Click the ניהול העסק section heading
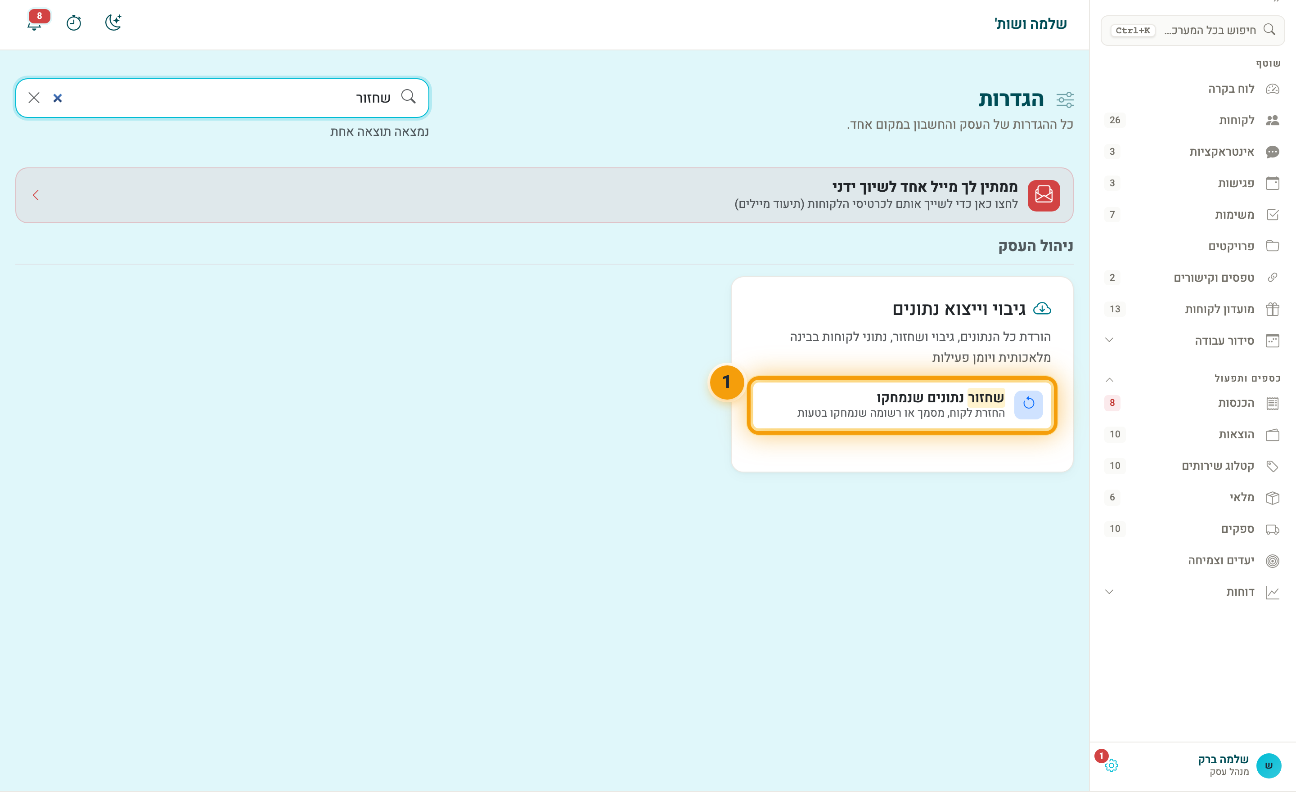The image size is (1296, 810). [x=1035, y=246]
